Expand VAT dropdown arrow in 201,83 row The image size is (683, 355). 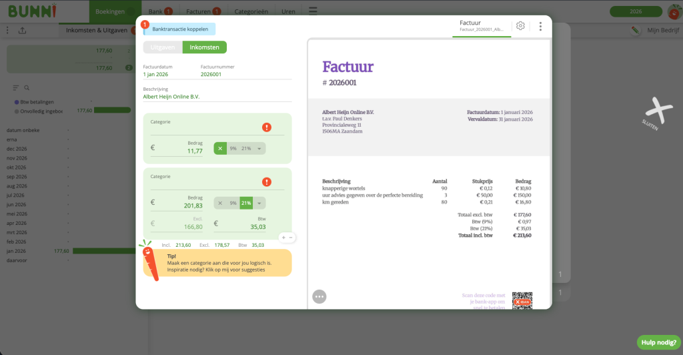259,203
